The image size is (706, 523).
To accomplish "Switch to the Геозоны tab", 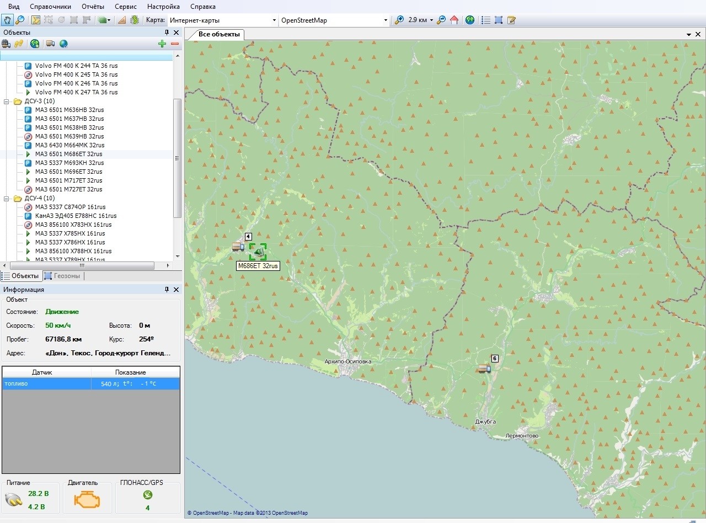I will tap(62, 276).
